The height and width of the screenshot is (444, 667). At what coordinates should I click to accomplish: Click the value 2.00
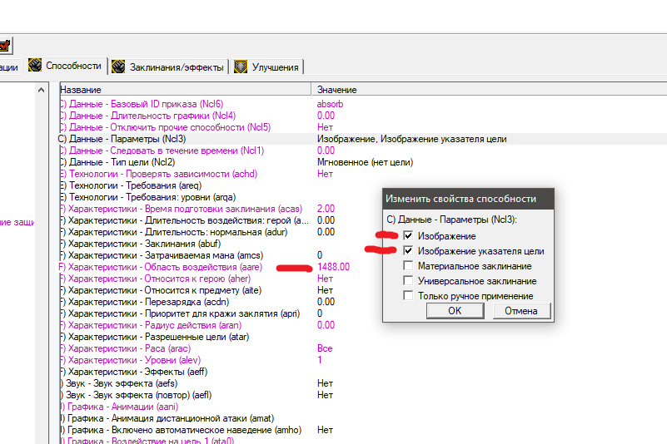[x=326, y=209]
